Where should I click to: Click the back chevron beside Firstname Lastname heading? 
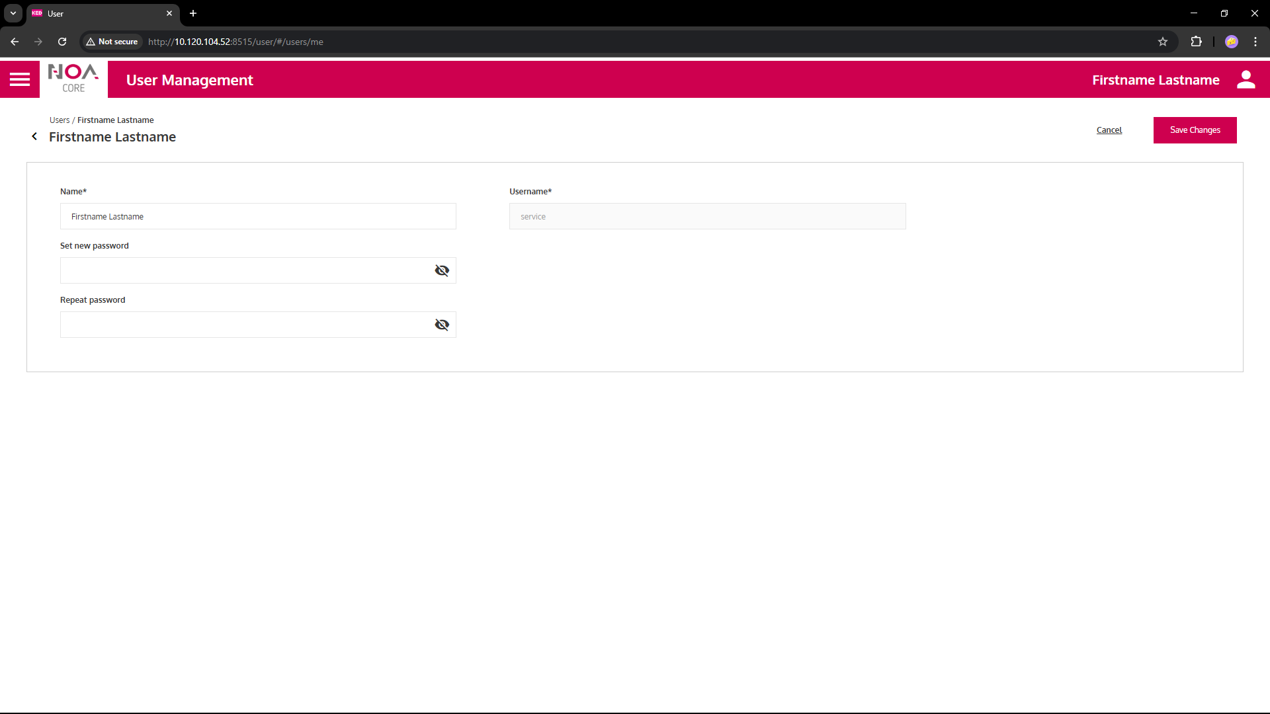34,136
